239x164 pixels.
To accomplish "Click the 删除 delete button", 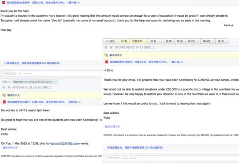I will pos(169,41).
